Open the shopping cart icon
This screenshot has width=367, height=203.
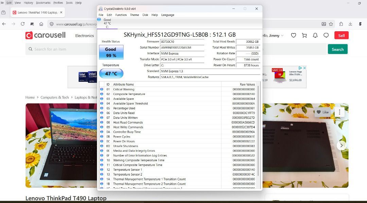(x=304, y=35)
